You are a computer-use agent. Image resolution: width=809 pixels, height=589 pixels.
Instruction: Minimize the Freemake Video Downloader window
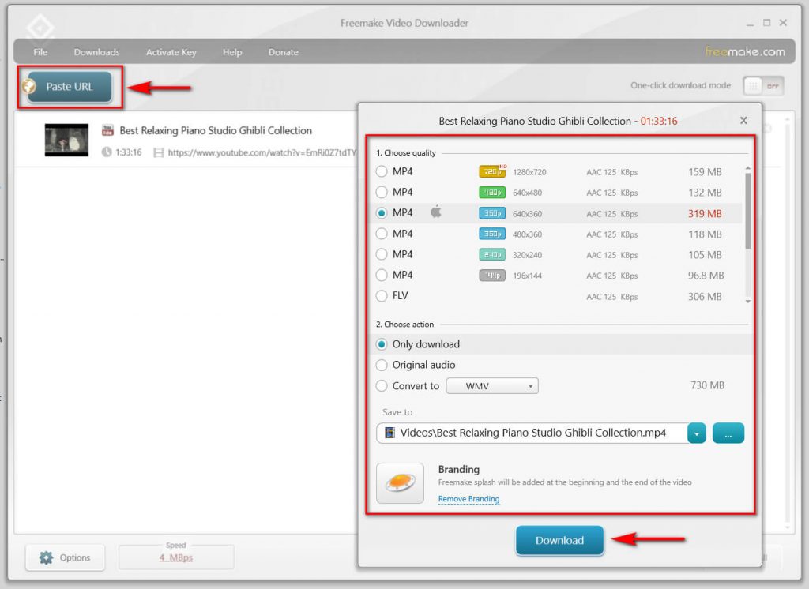pyautogui.click(x=751, y=23)
